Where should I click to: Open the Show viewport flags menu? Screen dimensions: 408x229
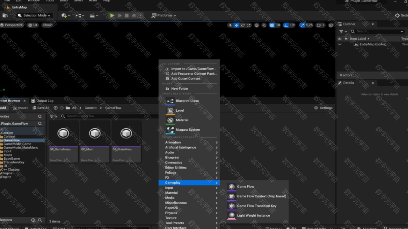[47, 25]
